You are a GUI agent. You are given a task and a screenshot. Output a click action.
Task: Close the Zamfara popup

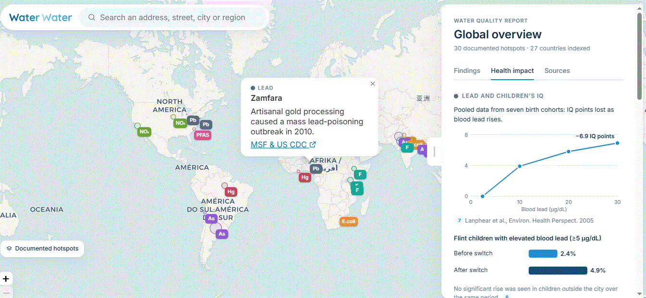click(373, 83)
